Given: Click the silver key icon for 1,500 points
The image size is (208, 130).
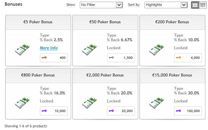Looking at the screenshot, I should pos(111,58).
